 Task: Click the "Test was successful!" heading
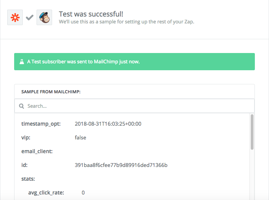pyautogui.click(x=91, y=14)
